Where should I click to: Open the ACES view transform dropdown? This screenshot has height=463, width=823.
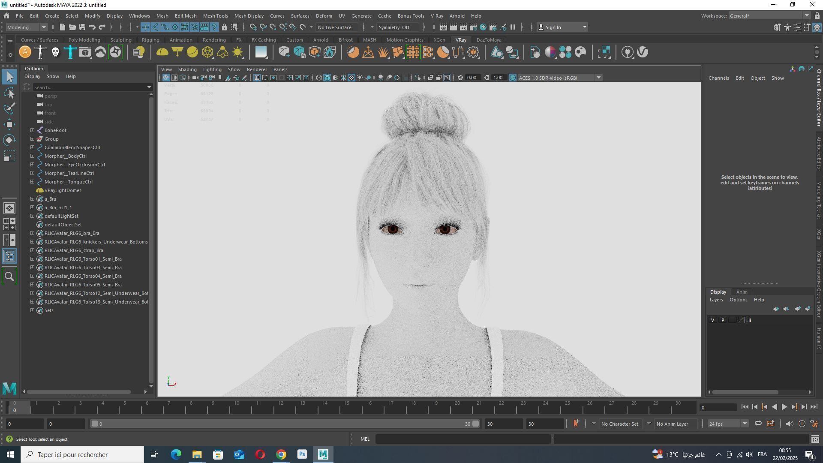pos(560,78)
